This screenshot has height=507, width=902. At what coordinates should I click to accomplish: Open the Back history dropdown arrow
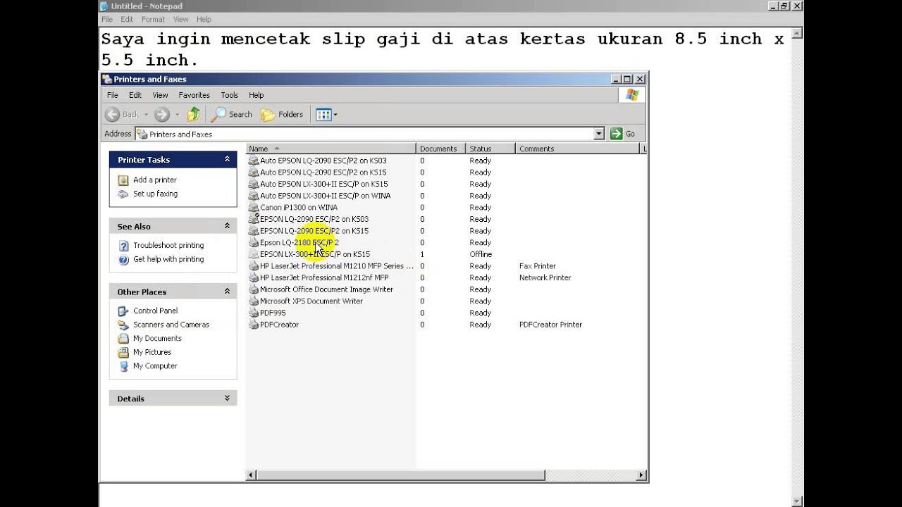pos(147,114)
